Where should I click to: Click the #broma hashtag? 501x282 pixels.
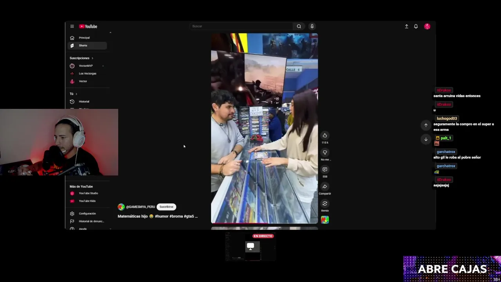177,216
